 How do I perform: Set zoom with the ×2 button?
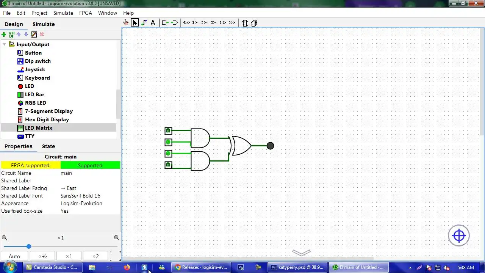[95, 256]
